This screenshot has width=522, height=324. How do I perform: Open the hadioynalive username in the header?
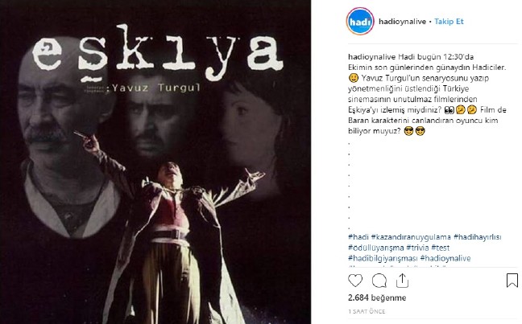(x=402, y=22)
